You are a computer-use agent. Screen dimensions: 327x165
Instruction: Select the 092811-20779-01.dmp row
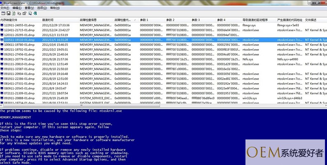tap(163, 59)
